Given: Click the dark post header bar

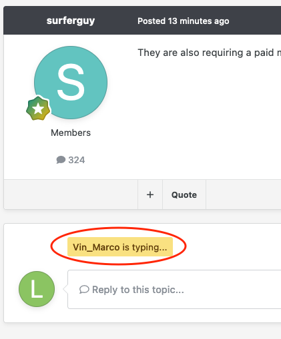Looking at the screenshot, I should point(142,21).
